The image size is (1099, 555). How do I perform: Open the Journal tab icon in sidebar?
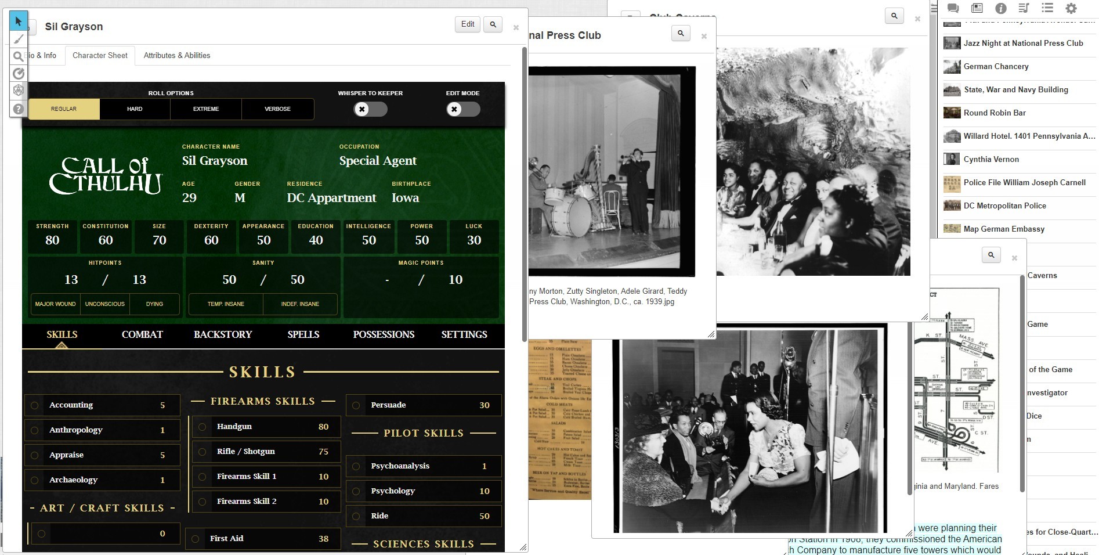[977, 8]
